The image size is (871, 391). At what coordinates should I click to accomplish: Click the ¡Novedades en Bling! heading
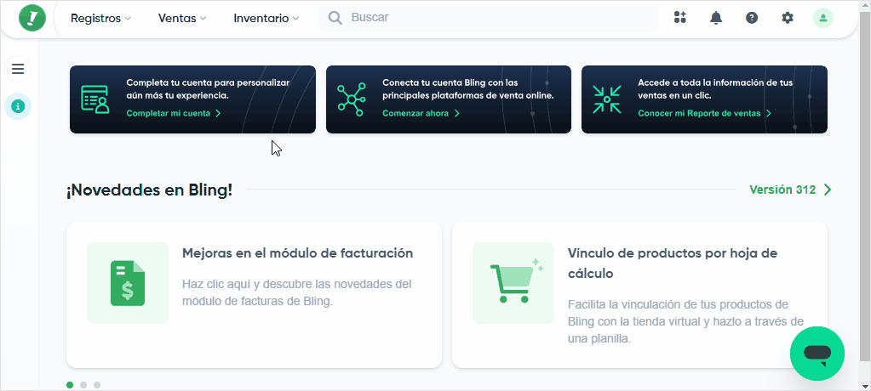click(x=150, y=190)
